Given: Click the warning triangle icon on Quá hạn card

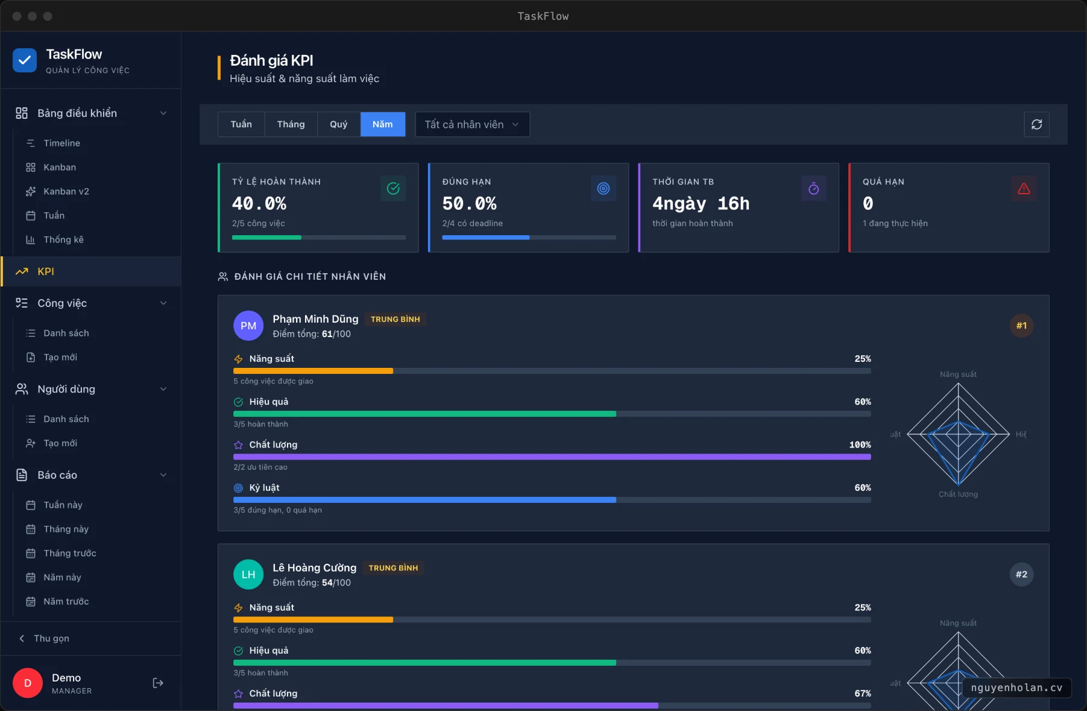Looking at the screenshot, I should [1024, 189].
